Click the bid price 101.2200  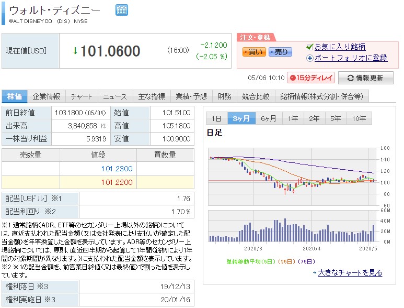(117, 182)
